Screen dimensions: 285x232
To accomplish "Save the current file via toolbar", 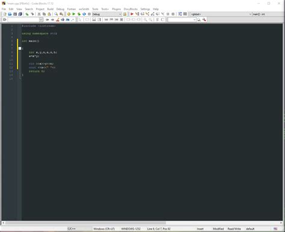I will coord(15,14).
